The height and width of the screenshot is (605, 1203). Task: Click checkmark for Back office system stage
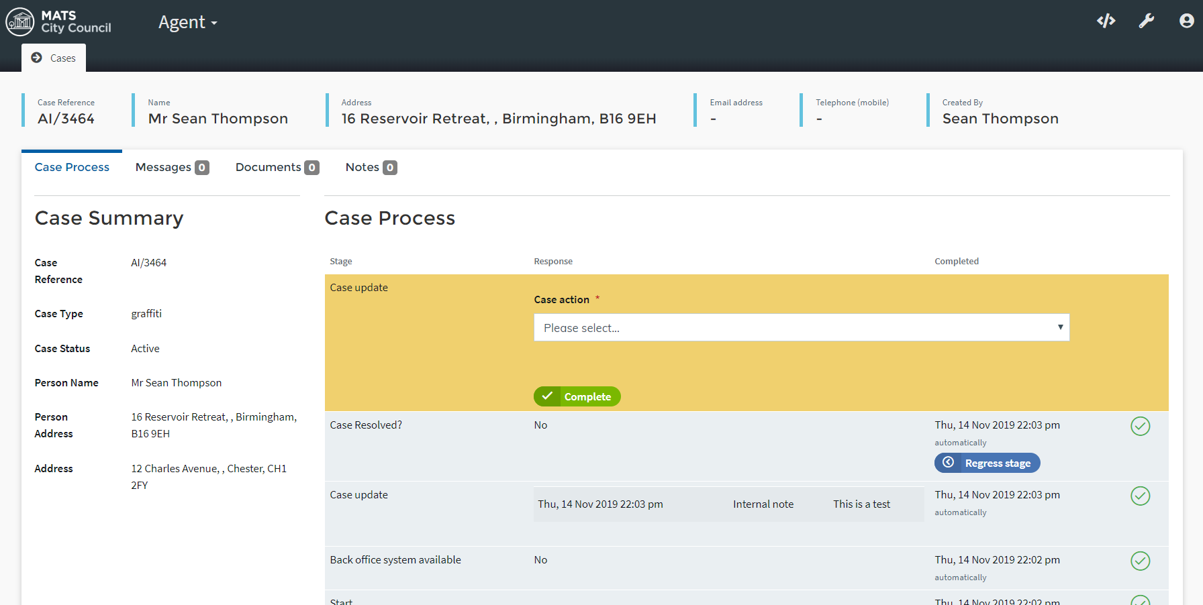pyautogui.click(x=1140, y=561)
